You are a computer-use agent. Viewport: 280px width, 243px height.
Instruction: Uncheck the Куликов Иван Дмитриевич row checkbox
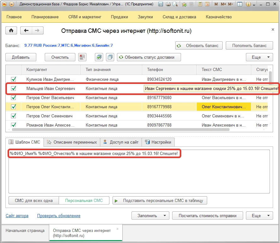tap(14, 80)
